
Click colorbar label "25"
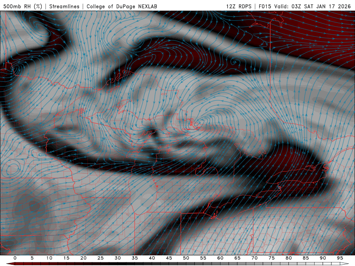click(101, 258)
